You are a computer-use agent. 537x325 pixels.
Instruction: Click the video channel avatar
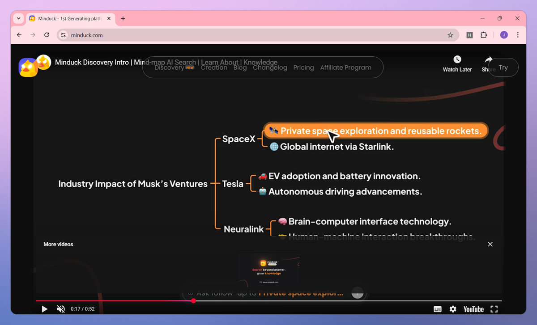point(43,62)
